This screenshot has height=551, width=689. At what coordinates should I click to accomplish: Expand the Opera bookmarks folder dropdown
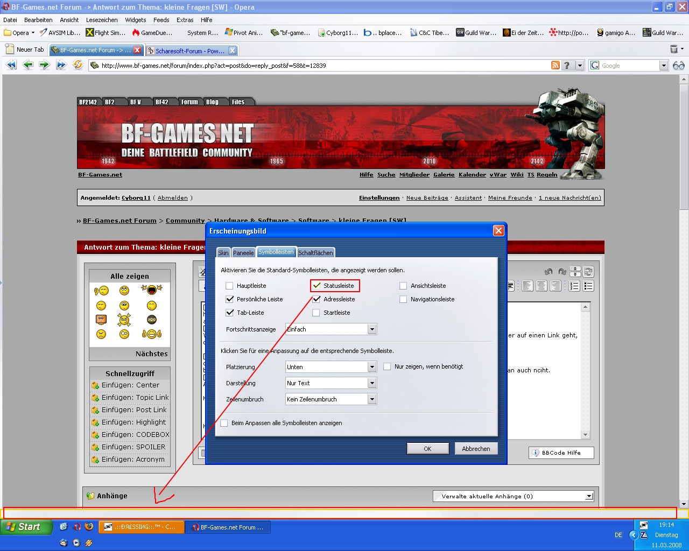click(33, 33)
